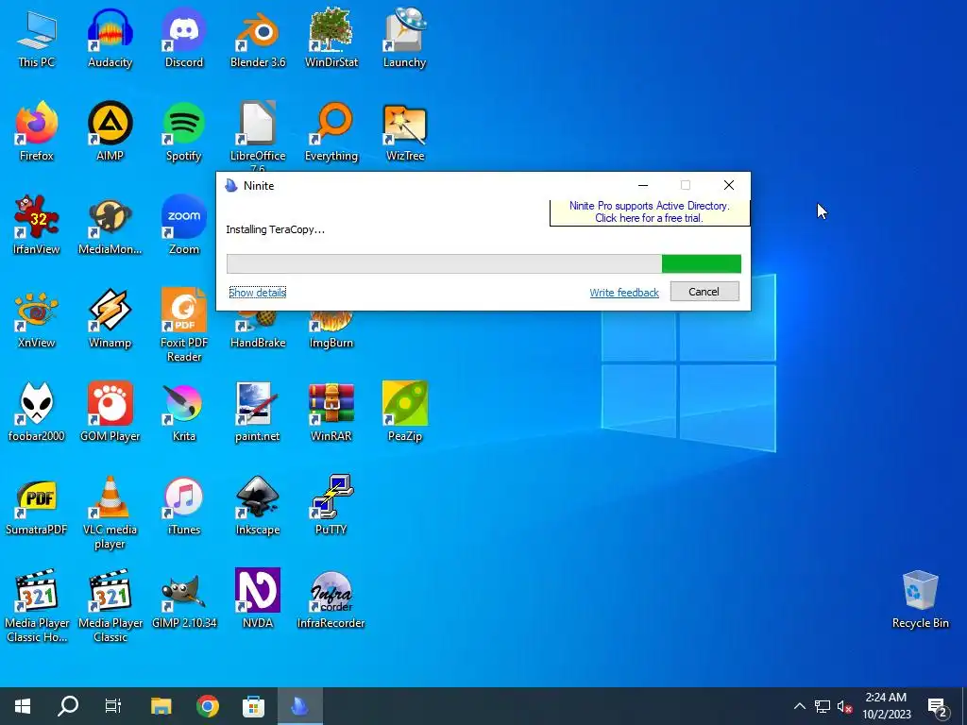
Task: Click the muted volume tray icon
Action: [x=844, y=706]
